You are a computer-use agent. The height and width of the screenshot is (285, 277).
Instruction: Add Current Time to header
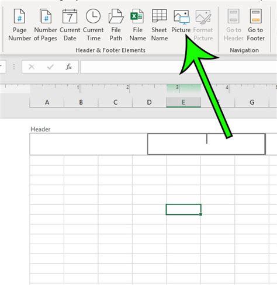(x=93, y=25)
